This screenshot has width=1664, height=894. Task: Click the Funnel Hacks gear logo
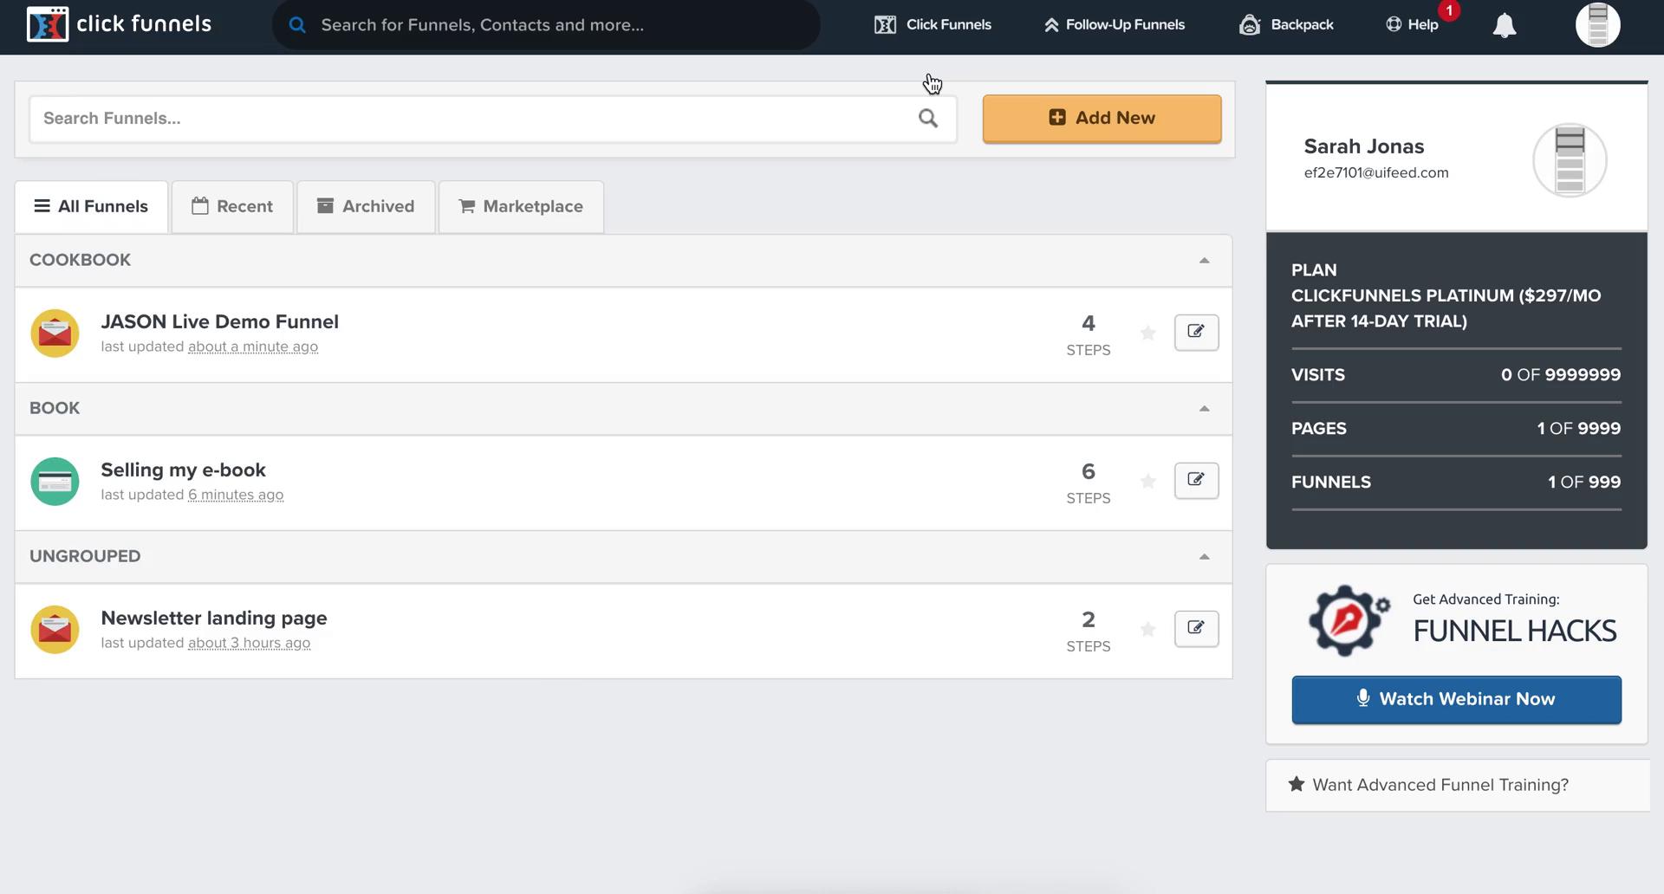pyautogui.click(x=1349, y=619)
